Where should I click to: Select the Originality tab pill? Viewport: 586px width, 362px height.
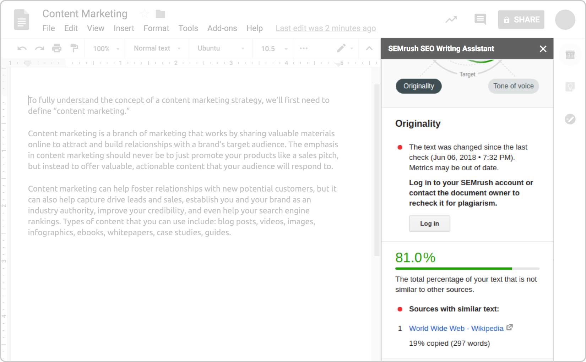tap(419, 86)
